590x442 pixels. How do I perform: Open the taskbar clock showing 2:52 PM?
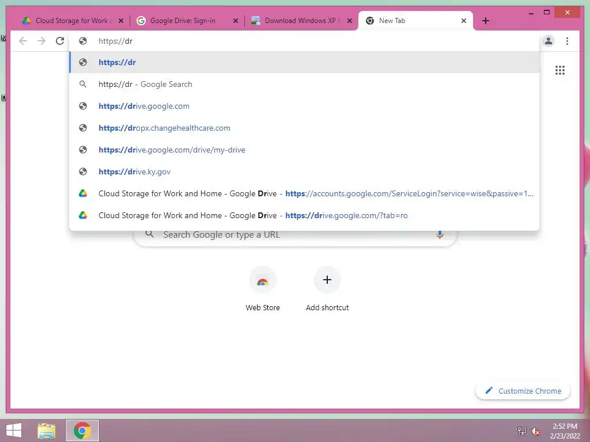pyautogui.click(x=565, y=430)
